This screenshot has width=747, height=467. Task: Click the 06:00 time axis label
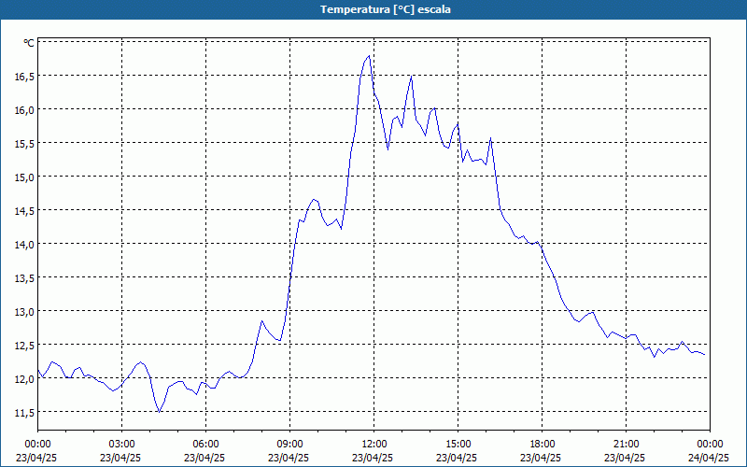pyautogui.click(x=205, y=445)
